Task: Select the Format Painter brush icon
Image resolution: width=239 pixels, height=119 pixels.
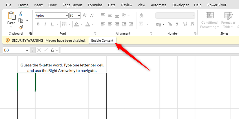Action: click(21, 27)
